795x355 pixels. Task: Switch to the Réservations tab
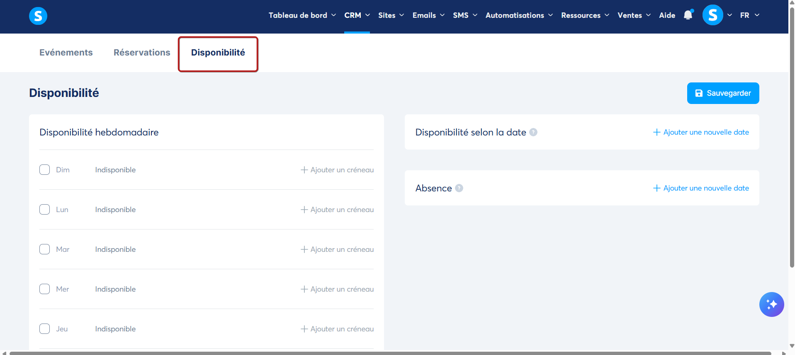(x=142, y=53)
